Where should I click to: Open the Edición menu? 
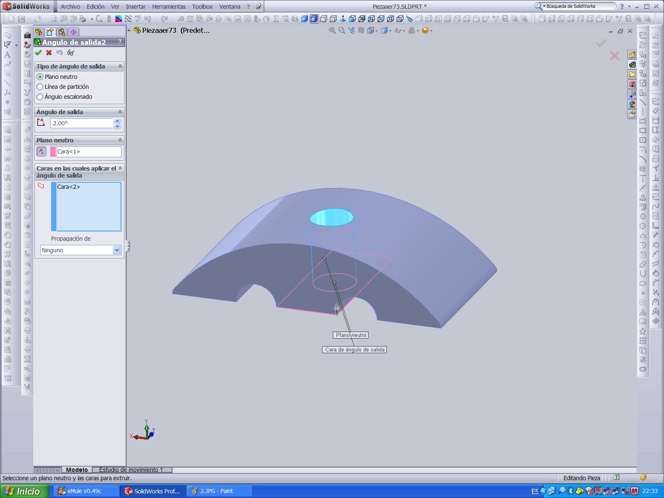click(95, 7)
